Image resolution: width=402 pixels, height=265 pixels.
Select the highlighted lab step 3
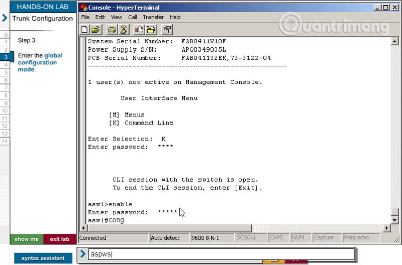pos(6,57)
